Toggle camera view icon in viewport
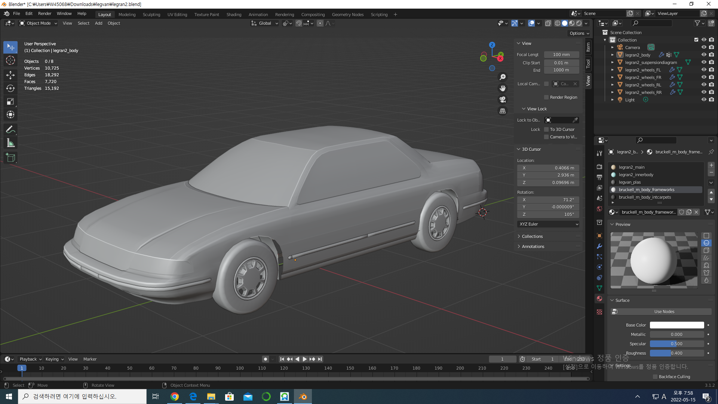718x404 pixels. (503, 100)
